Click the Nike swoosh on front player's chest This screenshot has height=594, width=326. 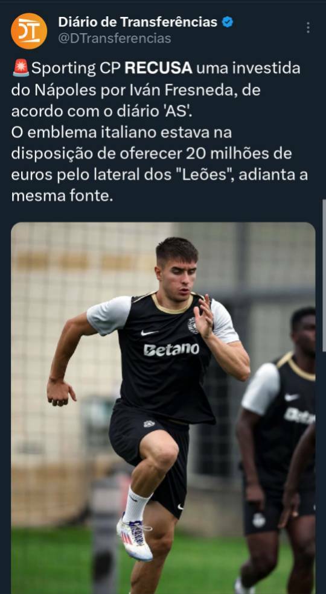click(x=149, y=333)
